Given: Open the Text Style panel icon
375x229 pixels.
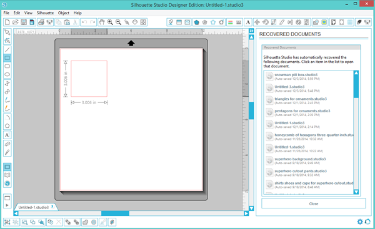Looking at the screenshot, I should click(x=248, y=22).
